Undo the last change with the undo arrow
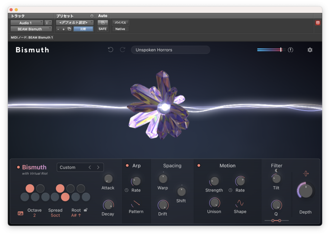 (x=111, y=50)
